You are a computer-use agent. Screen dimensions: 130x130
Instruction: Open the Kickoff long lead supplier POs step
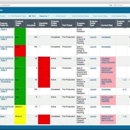[107, 82]
